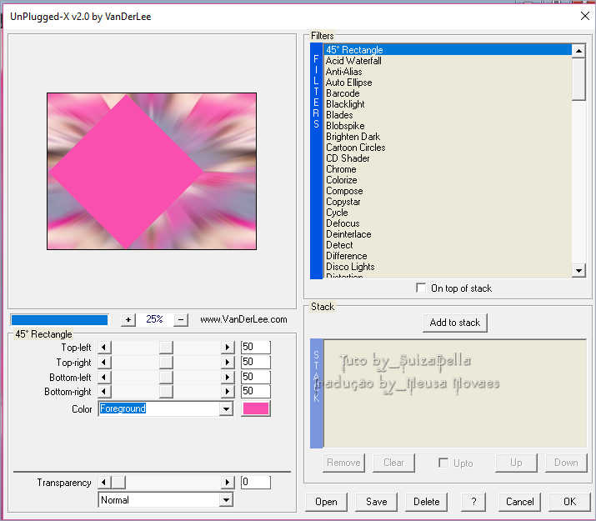Open help with the question mark button
The image size is (596, 521).
point(473,502)
